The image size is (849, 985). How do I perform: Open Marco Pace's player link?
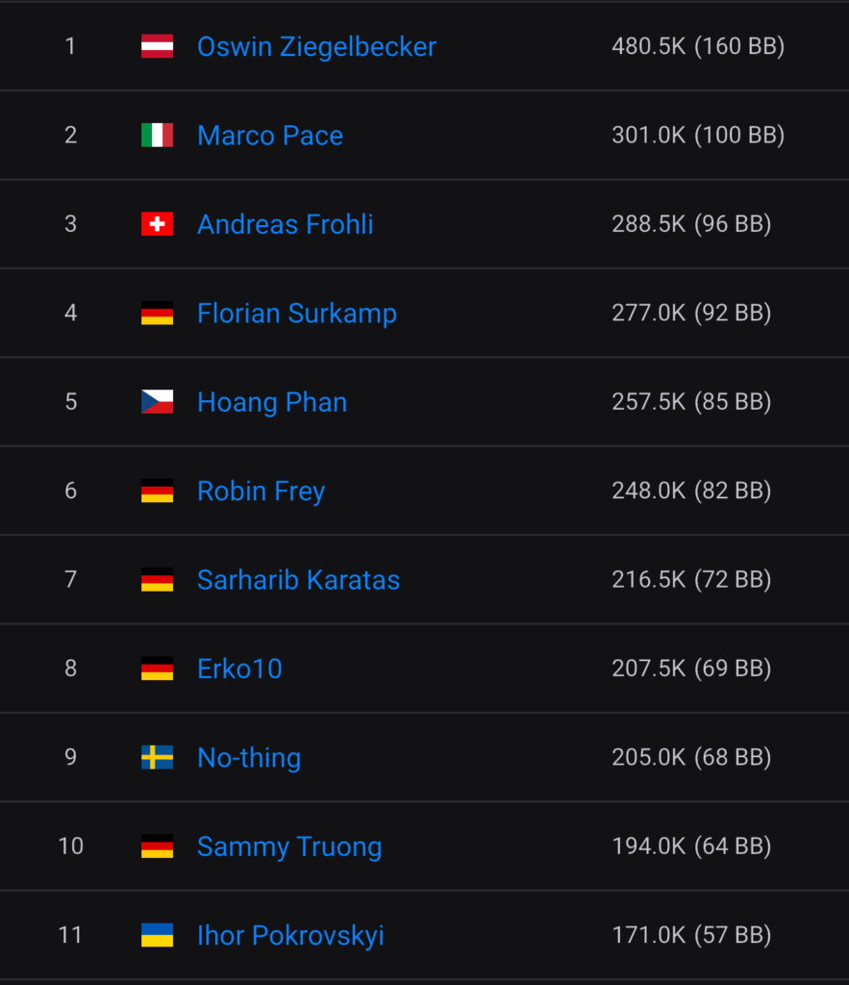[270, 135]
